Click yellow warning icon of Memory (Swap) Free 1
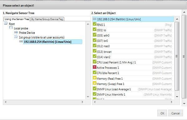187x120 pixels. point(94,83)
